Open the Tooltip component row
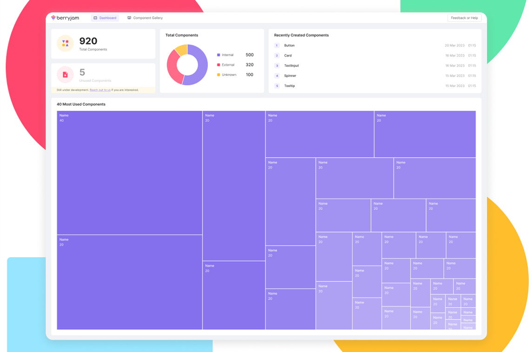Viewport: 532px width, 352px height. click(x=375, y=86)
